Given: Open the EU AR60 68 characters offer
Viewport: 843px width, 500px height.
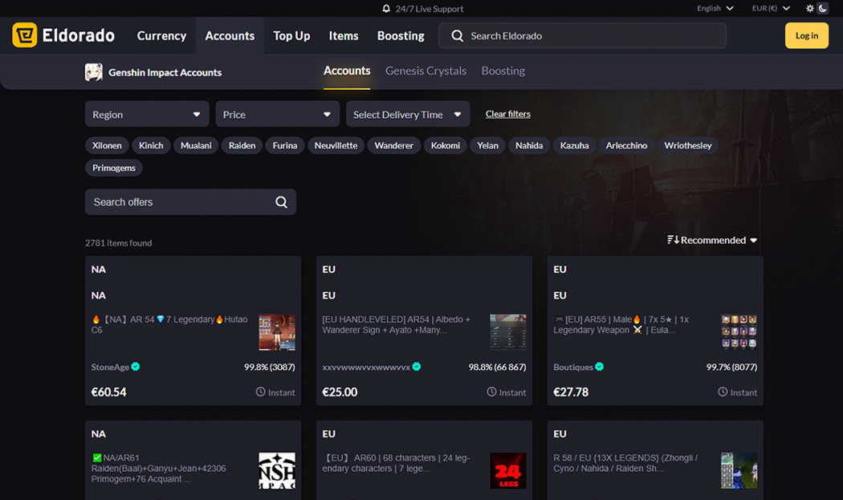Looking at the screenshot, I should pyautogui.click(x=397, y=463).
